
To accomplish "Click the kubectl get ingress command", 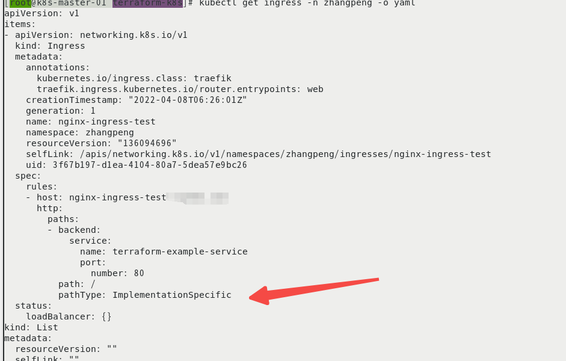I will coord(307,3).
